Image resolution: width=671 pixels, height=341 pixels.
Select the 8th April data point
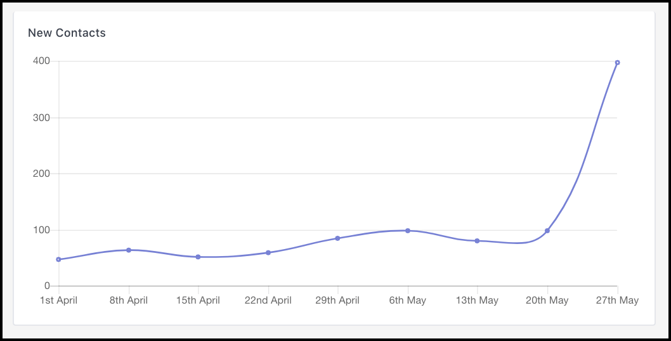(128, 250)
